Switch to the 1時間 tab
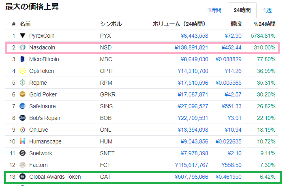The width and height of the screenshot is (287, 186). coord(214,10)
